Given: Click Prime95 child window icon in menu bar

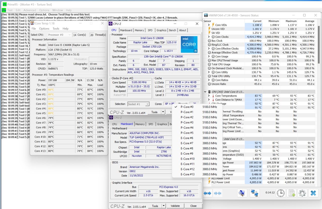Looking at the screenshot, I should (x=4, y=10).
